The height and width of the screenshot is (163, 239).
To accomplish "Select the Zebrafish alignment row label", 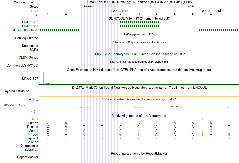I will [31, 150].
